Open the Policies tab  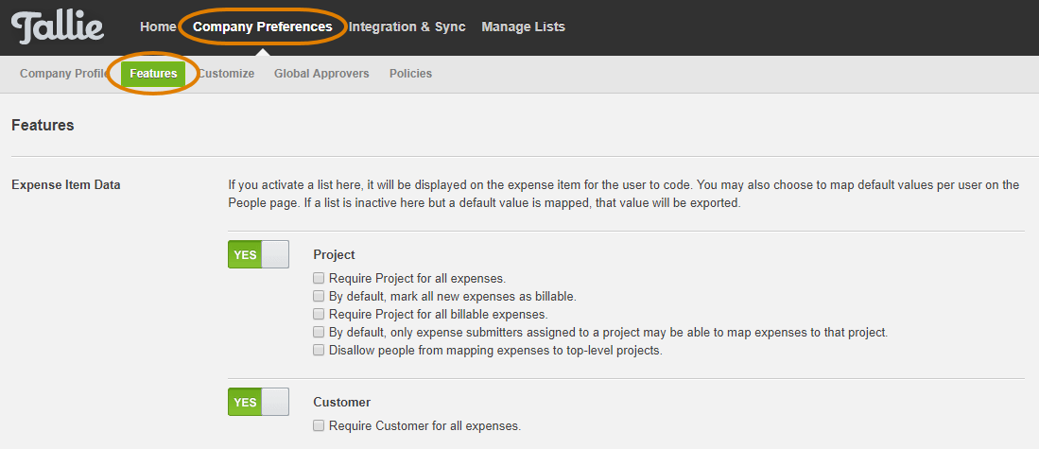tap(410, 74)
